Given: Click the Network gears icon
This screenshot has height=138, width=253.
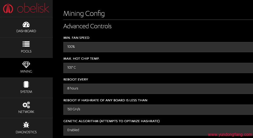Looking at the screenshot, I should [x=26, y=105].
